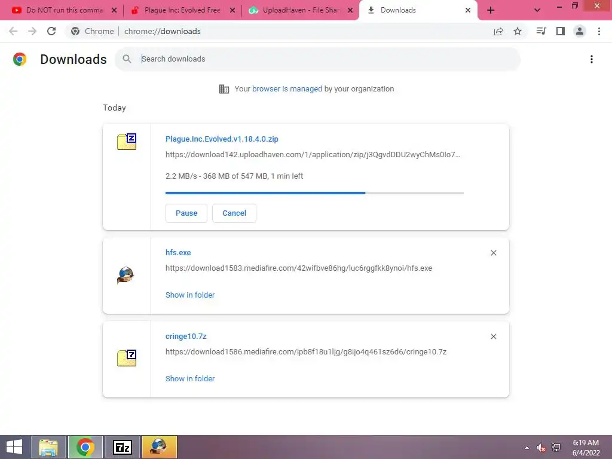The width and height of the screenshot is (612, 459).
Task: Open 7-Zip from the taskbar
Action: [122, 447]
